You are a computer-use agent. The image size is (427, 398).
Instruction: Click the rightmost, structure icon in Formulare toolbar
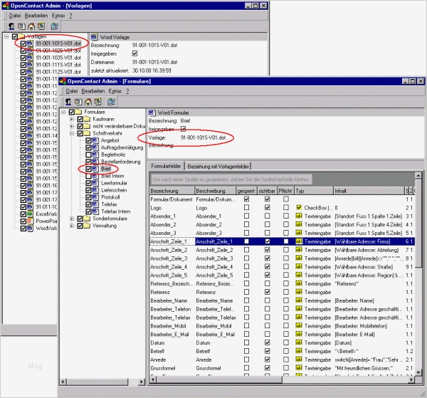111,102
